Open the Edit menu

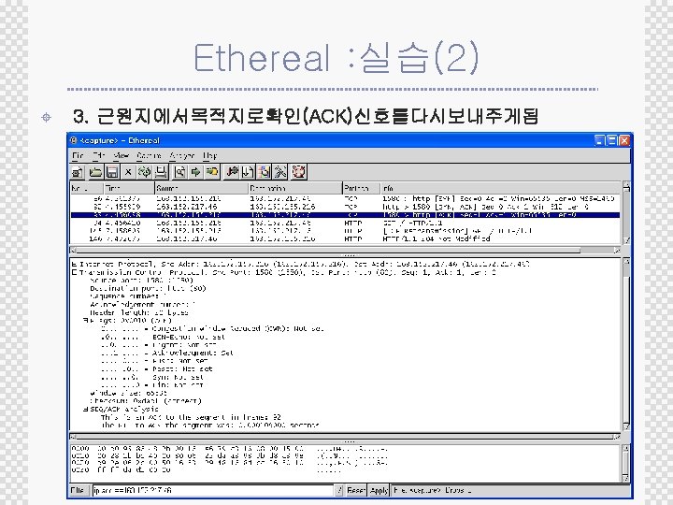coord(99,155)
